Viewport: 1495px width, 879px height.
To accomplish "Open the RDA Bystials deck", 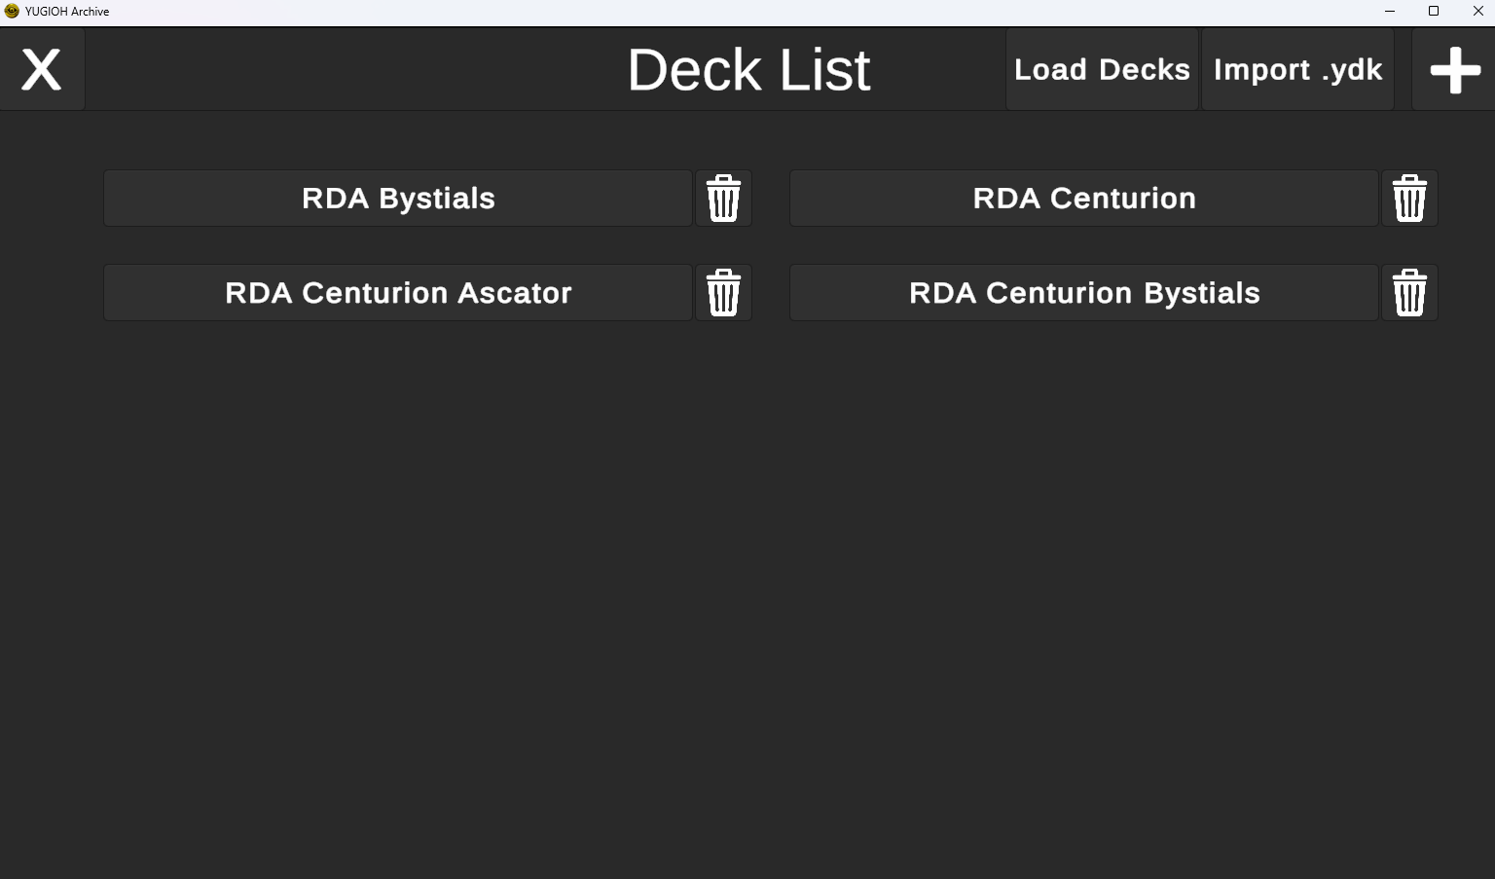I will point(398,199).
